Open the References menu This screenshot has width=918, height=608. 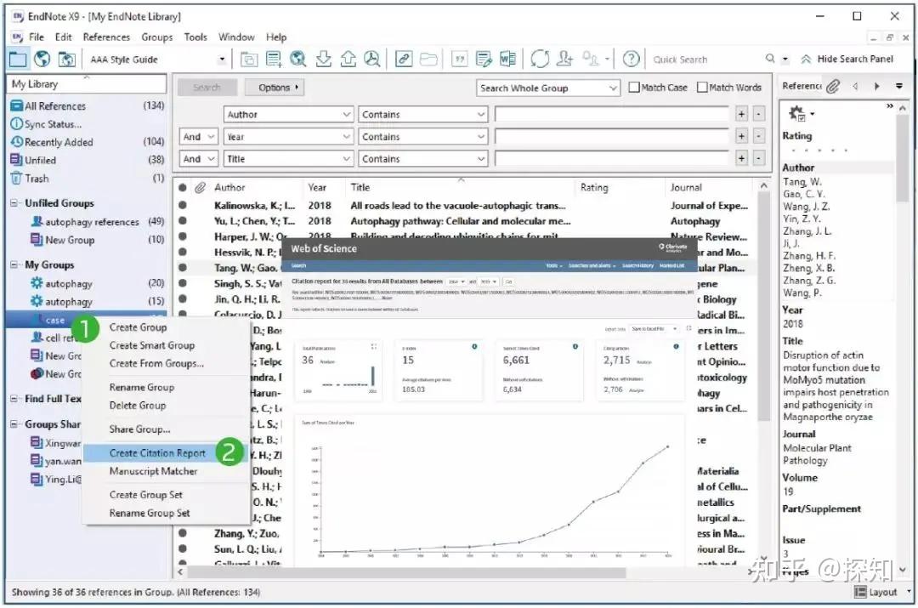[106, 37]
